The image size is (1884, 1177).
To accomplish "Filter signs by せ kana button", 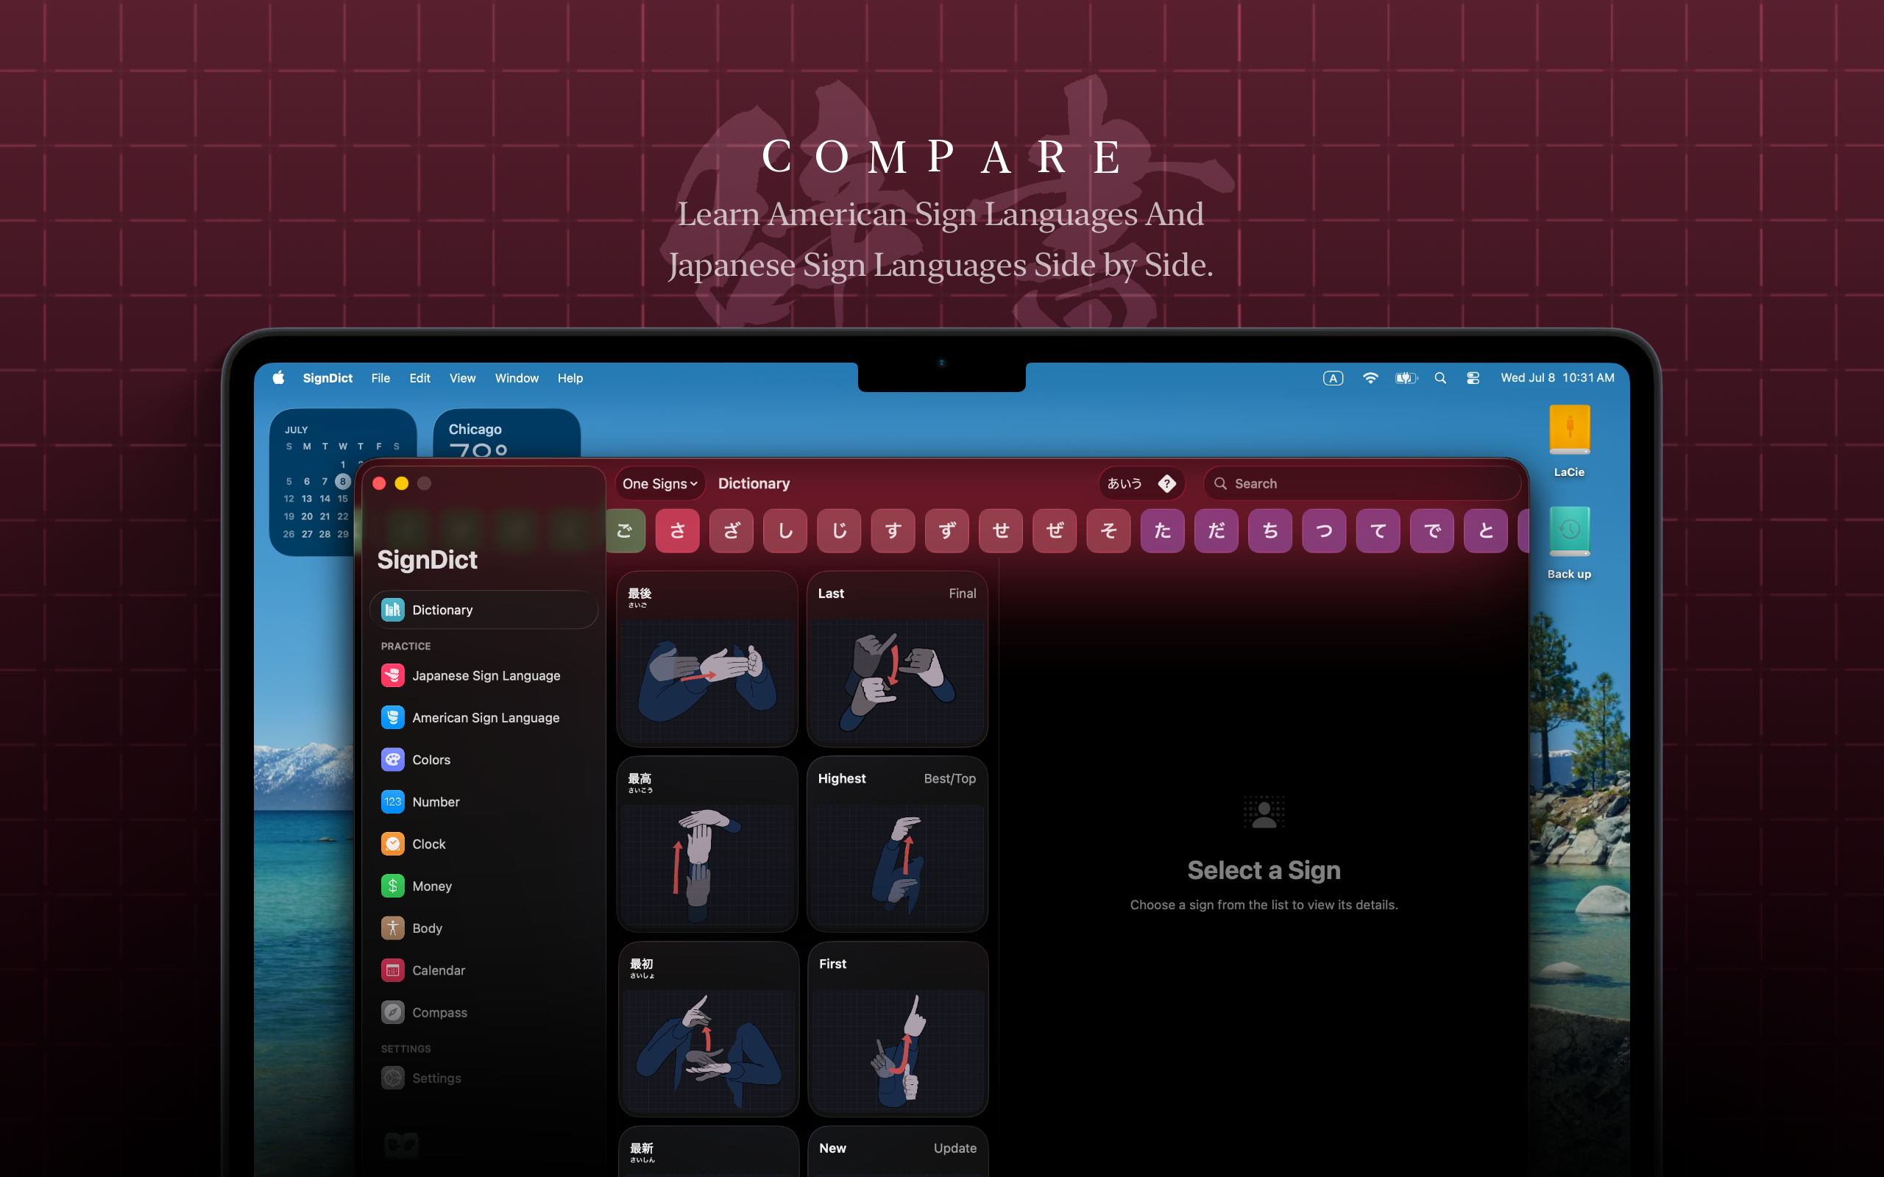I will click(x=1000, y=531).
